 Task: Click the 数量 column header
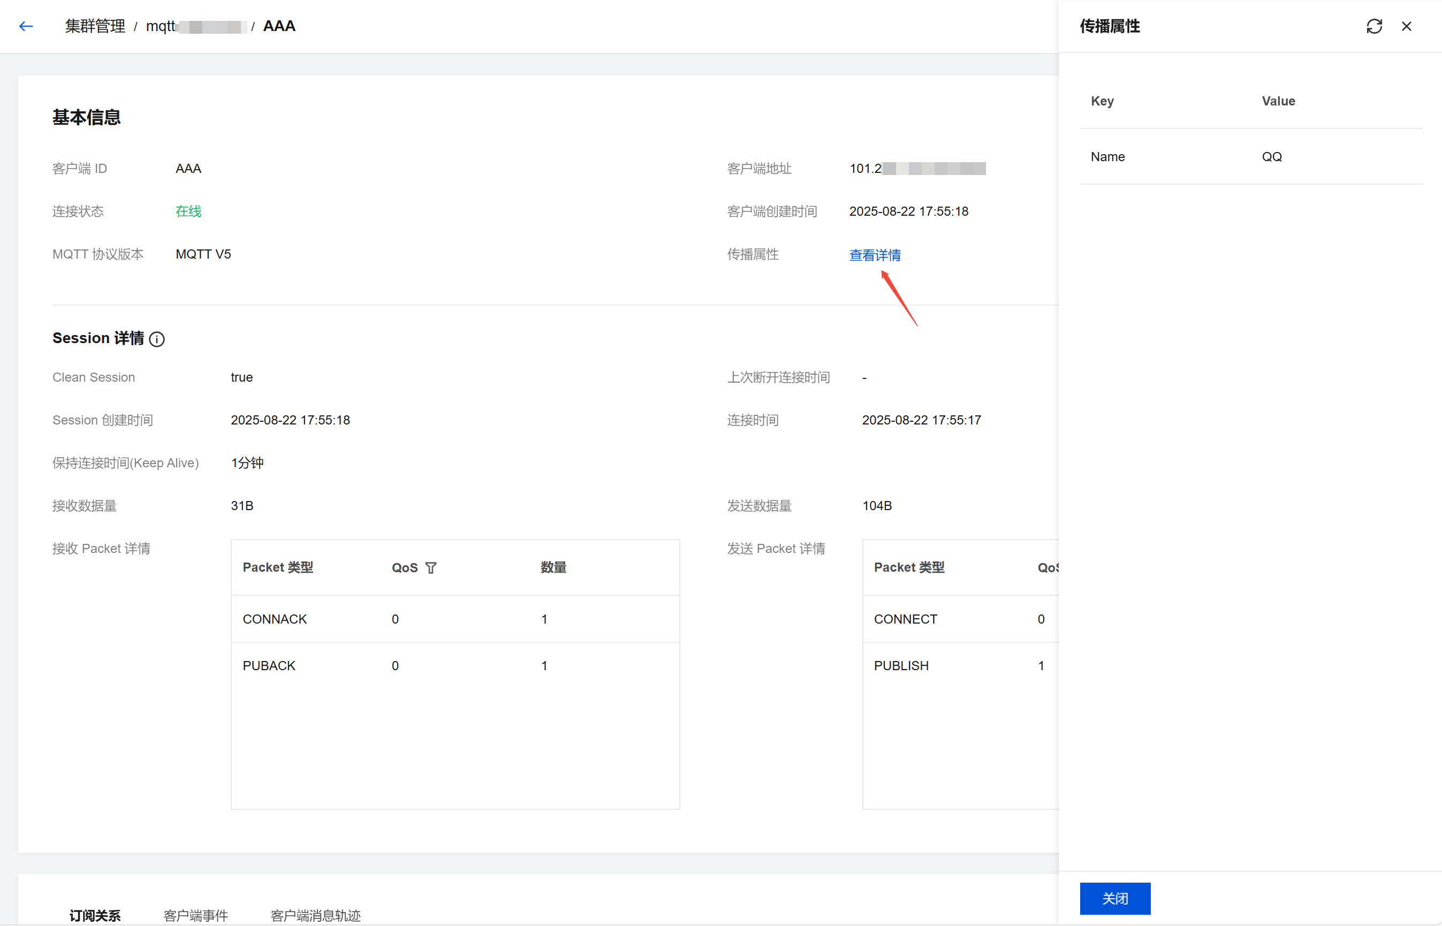[553, 567]
